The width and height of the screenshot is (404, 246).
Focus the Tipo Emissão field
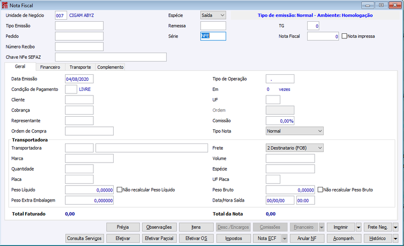(x=79, y=26)
